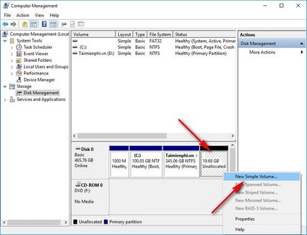Open the Help question-mark toolbar icon

pyautogui.click(x=44, y=24)
